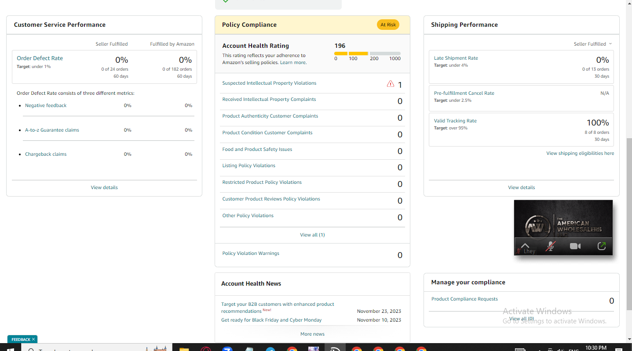The height and width of the screenshot is (351, 632).
Task: Open Suspected Intellectual Property Violations
Action: click(269, 83)
